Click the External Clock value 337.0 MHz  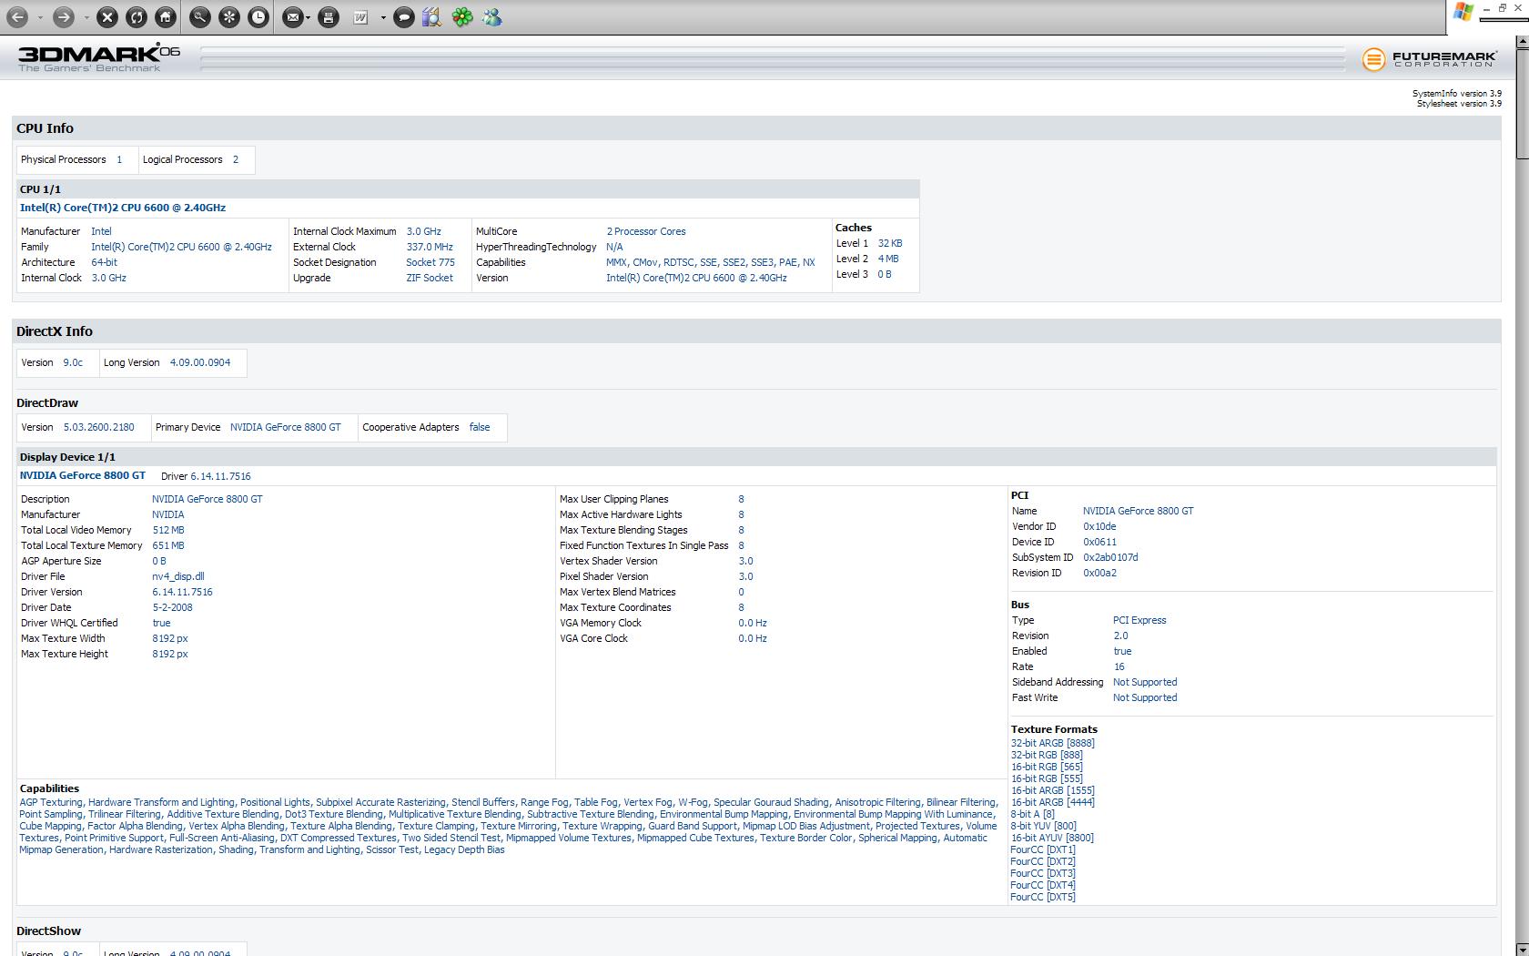point(430,247)
